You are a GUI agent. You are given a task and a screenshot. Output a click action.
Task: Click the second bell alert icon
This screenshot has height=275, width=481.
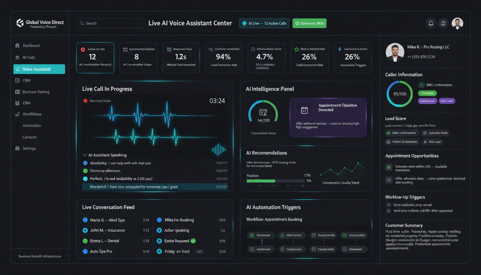(x=443, y=23)
